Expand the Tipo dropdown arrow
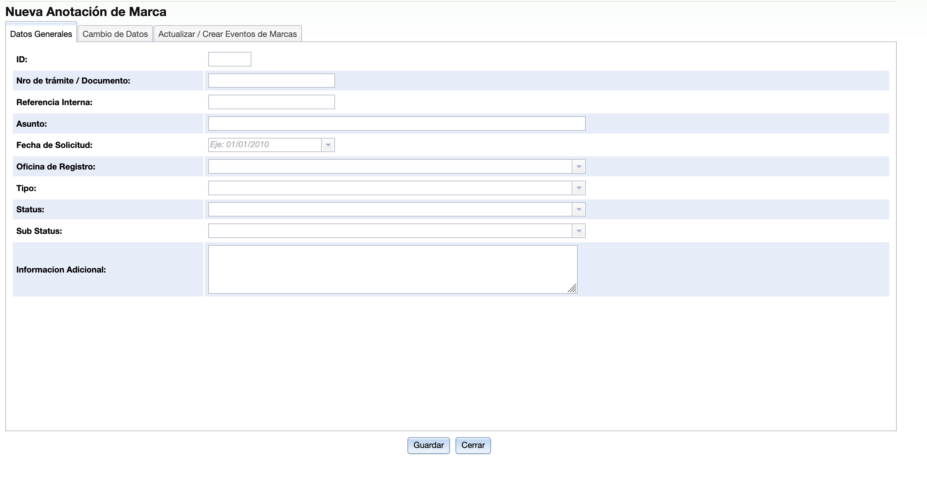Viewport: 927px width, 481px height. pos(579,188)
